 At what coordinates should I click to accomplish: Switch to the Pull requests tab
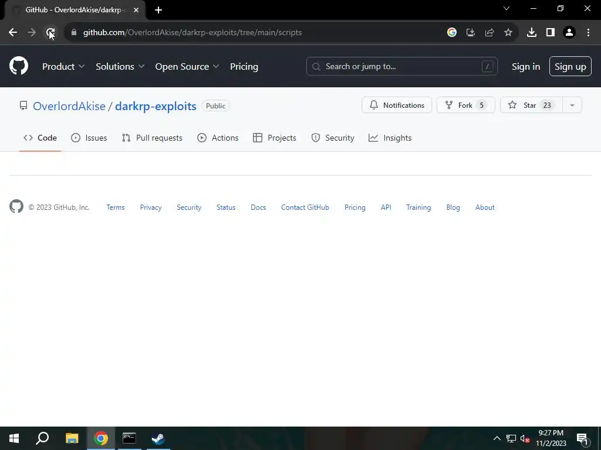pyautogui.click(x=152, y=138)
